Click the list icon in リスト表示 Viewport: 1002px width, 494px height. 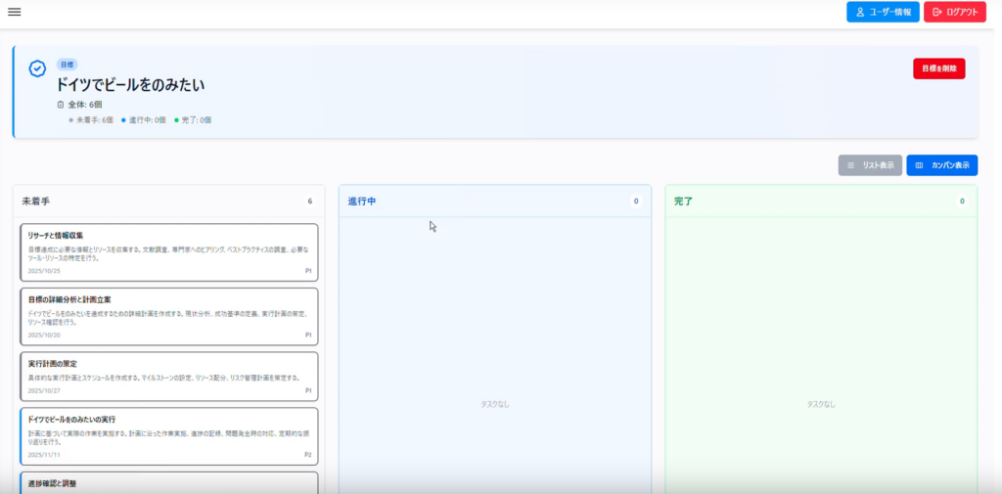tap(851, 165)
